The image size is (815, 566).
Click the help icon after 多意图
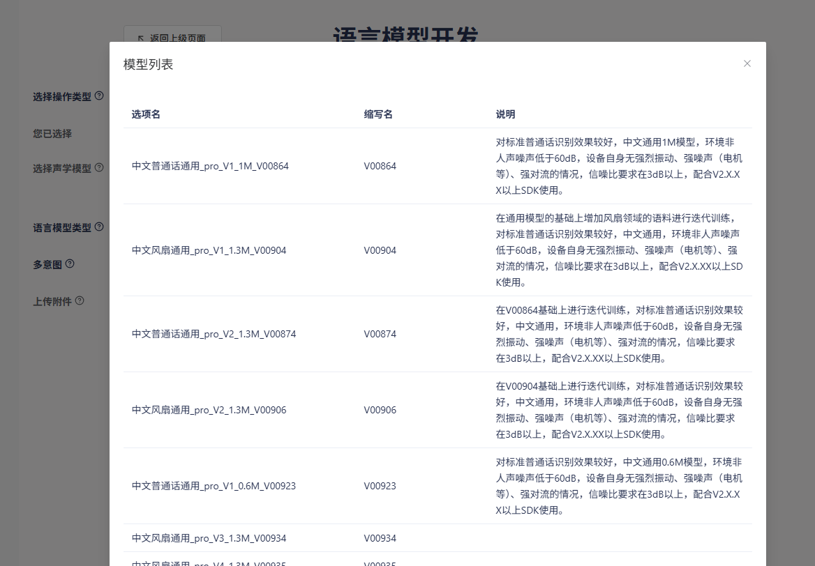[70, 263]
